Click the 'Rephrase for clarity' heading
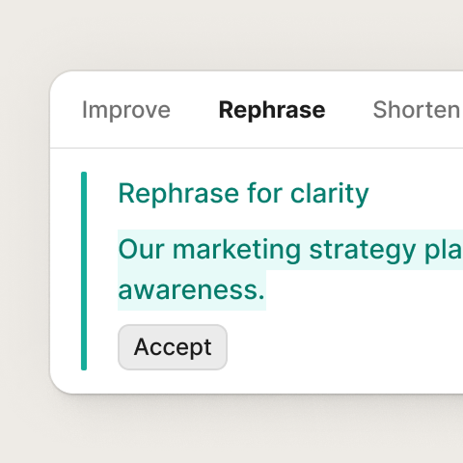Screen dimensions: 463x463 click(243, 194)
